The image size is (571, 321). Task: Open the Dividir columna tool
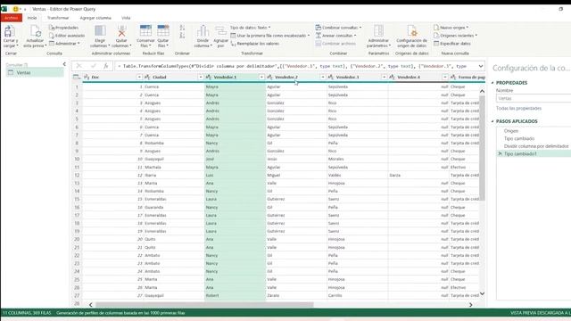coord(203,37)
